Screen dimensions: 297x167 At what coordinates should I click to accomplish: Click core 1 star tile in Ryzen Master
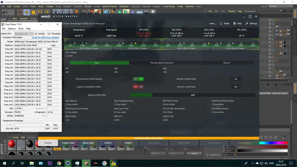click(x=70, y=44)
